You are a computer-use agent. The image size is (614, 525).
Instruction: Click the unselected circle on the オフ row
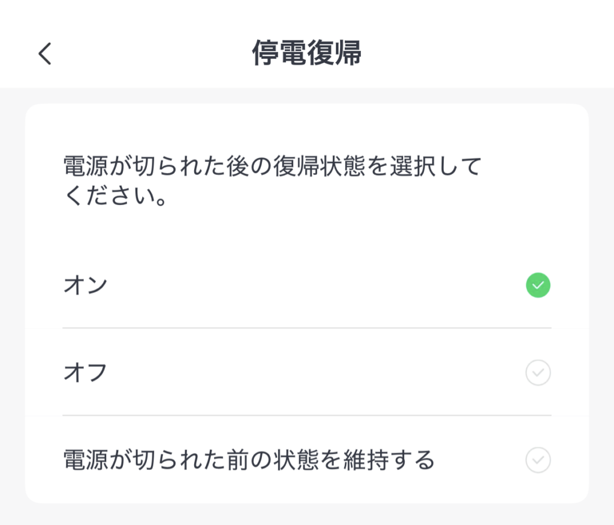coord(538,373)
